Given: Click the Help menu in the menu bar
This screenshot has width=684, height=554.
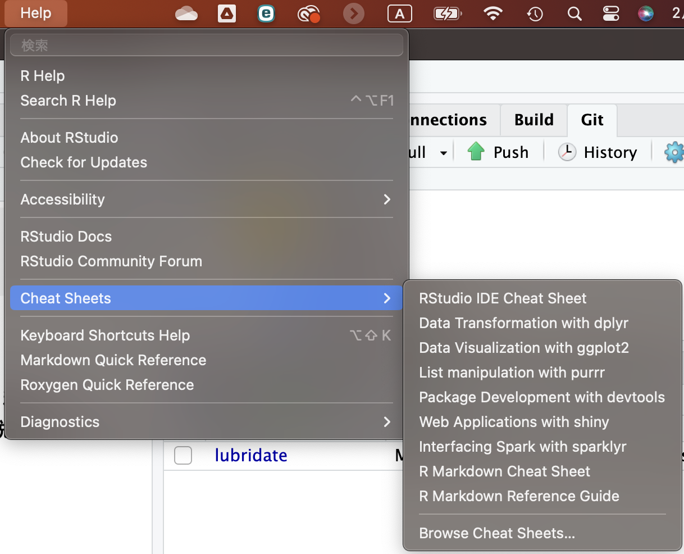Looking at the screenshot, I should pyautogui.click(x=36, y=13).
